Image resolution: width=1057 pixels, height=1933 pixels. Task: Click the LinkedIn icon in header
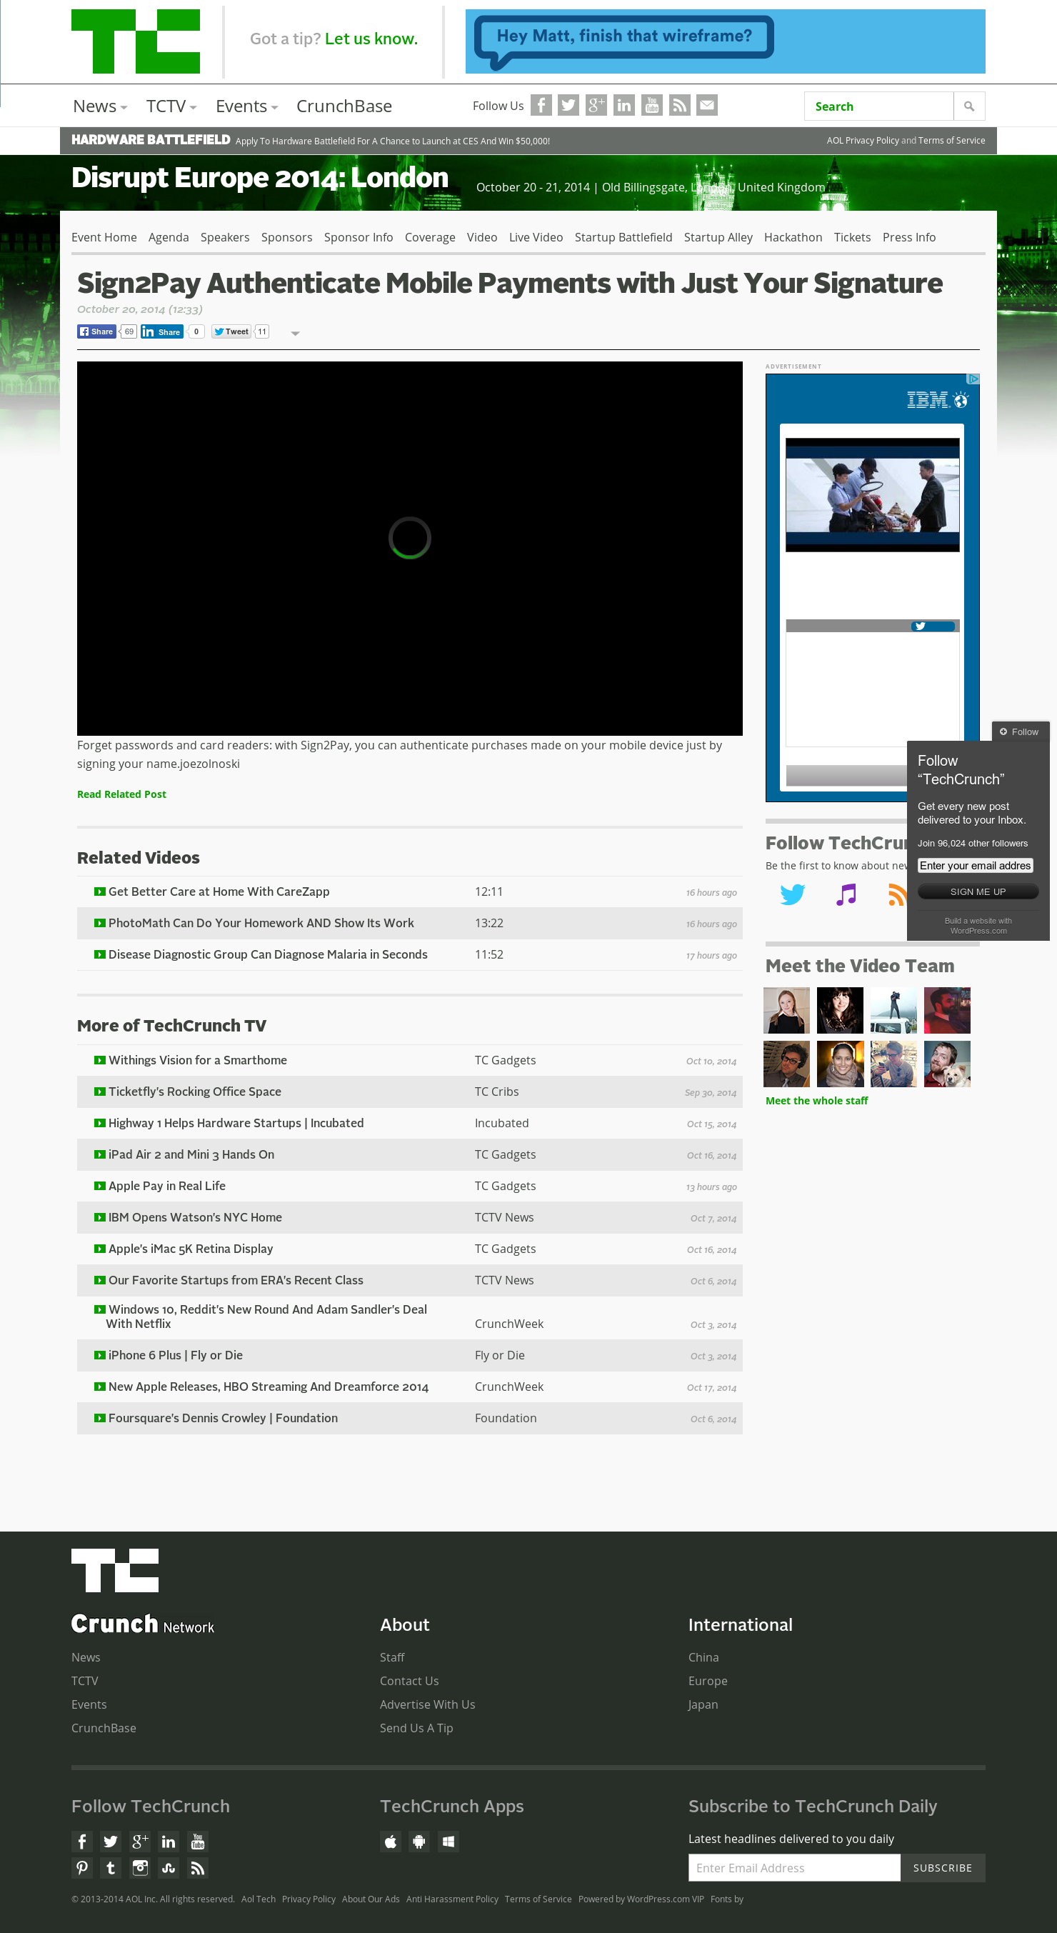pos(624,105)
